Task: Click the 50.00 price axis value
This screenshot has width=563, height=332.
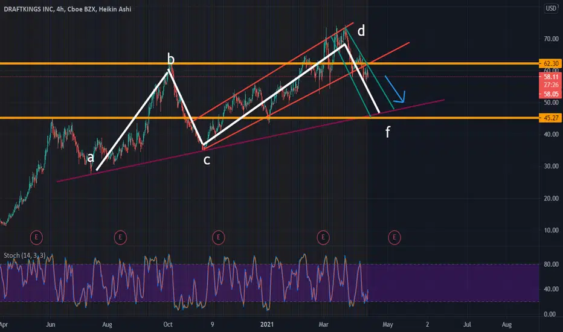Action: click(551, 103)
